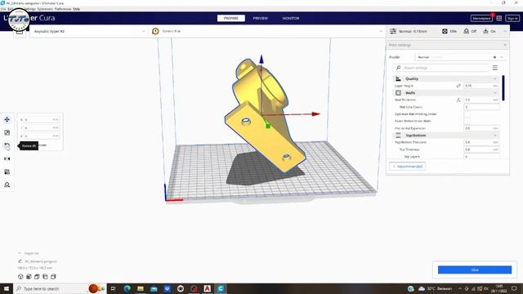Viewport: 523px width, 294px height.
Task: Switch to the PREPARE stage tab
Action: [230, 18]
